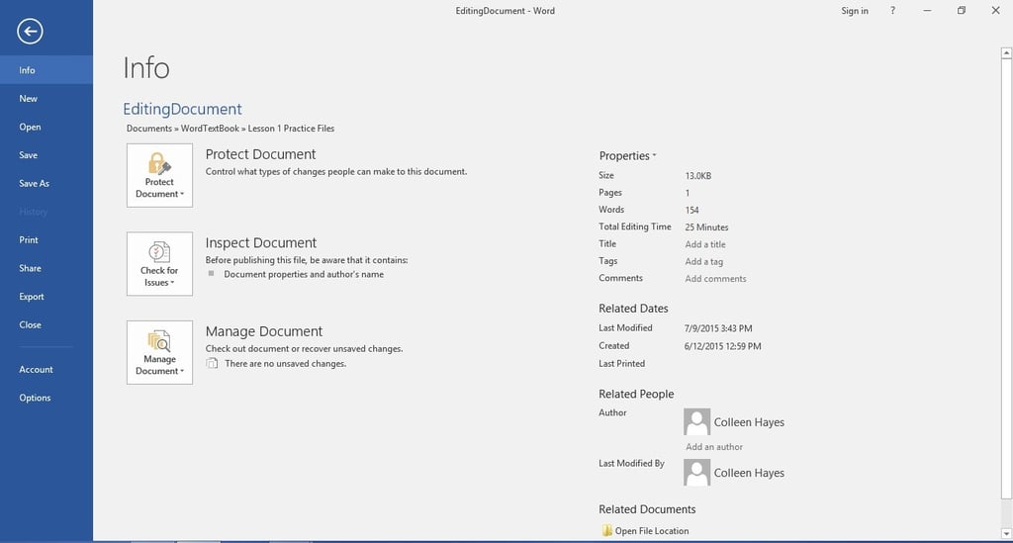Screen dimensions: 1013x543
Task: Click the help question mark icon
Action: (893, 10)
